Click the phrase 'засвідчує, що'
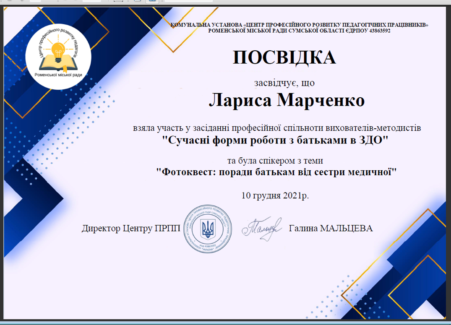Viewport: 451px width, 325px height. 284,83
